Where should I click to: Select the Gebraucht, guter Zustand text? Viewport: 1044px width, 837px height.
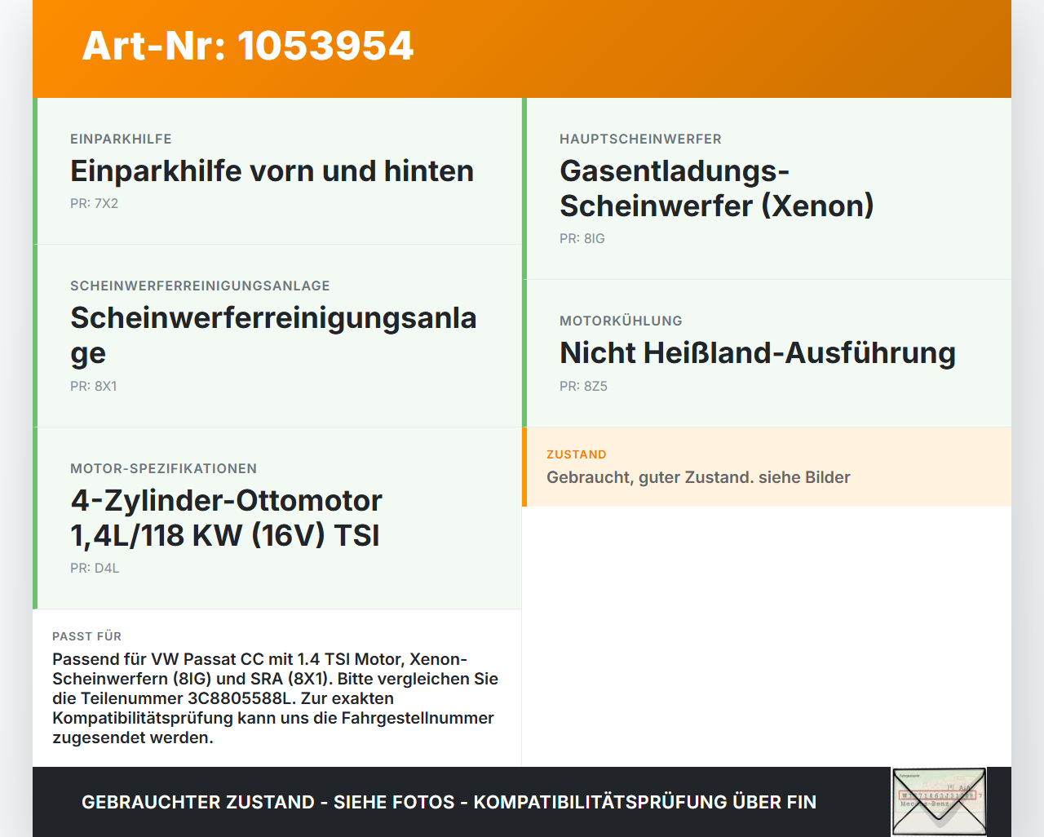pos(698,477)
